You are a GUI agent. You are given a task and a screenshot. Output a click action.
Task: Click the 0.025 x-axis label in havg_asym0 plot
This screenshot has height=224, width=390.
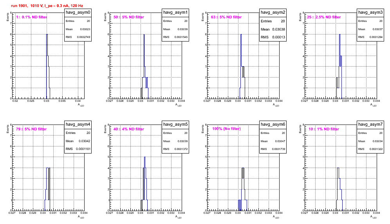pyautogui.click(x=31, y=101)
